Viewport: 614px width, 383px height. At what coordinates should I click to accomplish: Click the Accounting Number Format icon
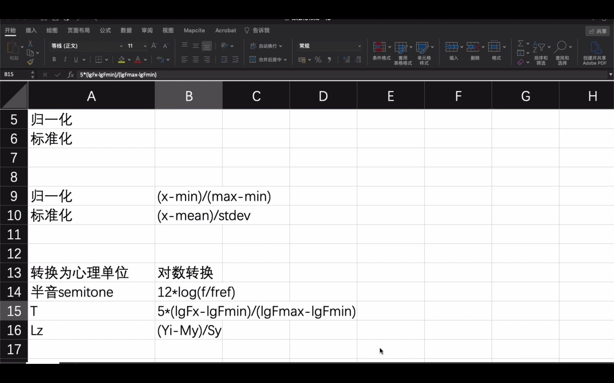pos(302,60)
